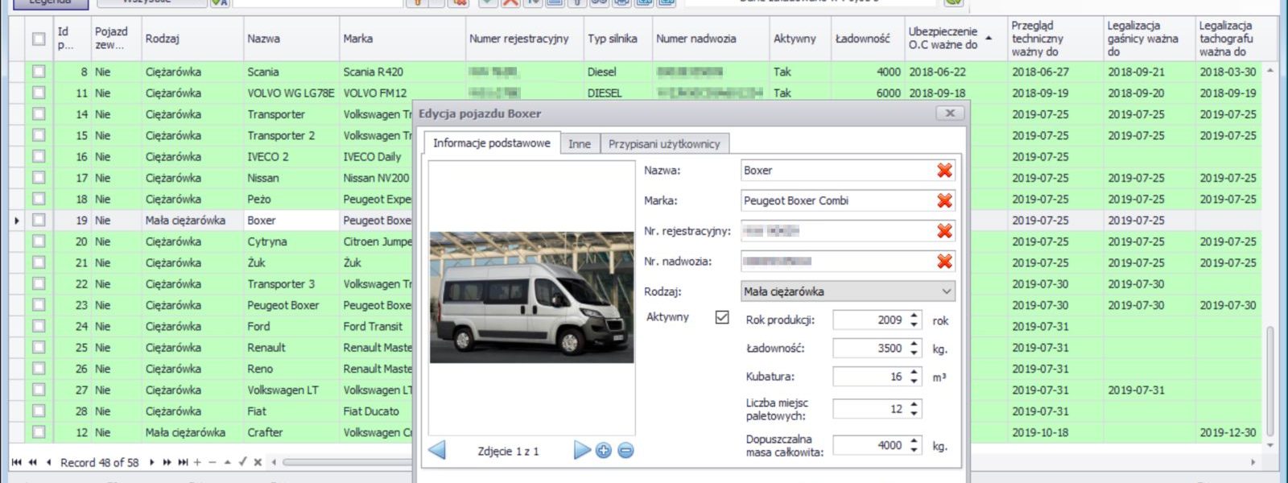The width and height of the screenshot is (1288, 483).
Task: Increase Rok produkcji using up spinner
Action: pos(914,316)
